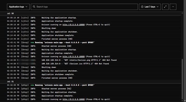Screen dimensions: 186x102
Task: Click 'Started server process [41]' log entry
Action: [x=56, y=89]
